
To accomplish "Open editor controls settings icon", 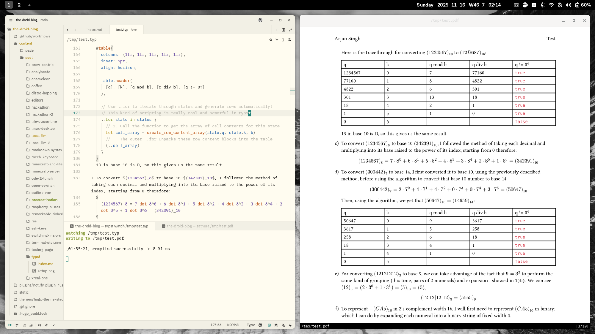I will [x=289, y=40].
